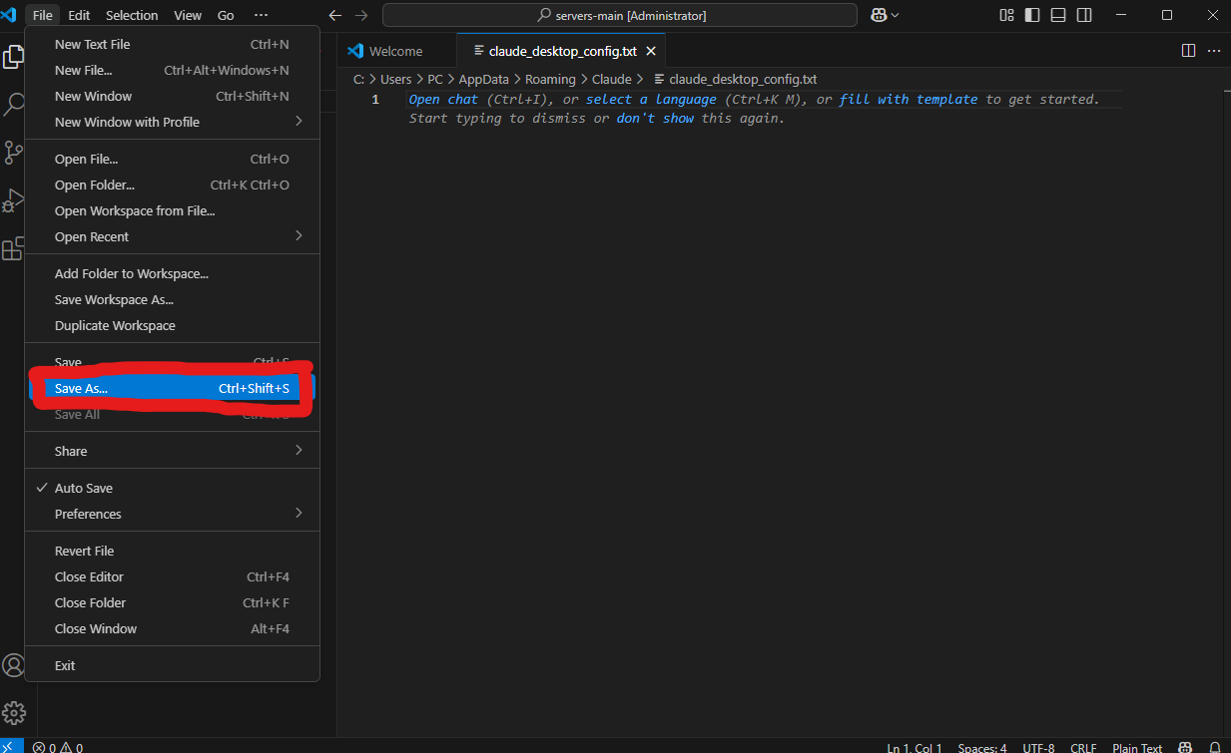Choose Open File... menu entry
The height and width of the screenshot is (753, 1231).
(172, 159)
